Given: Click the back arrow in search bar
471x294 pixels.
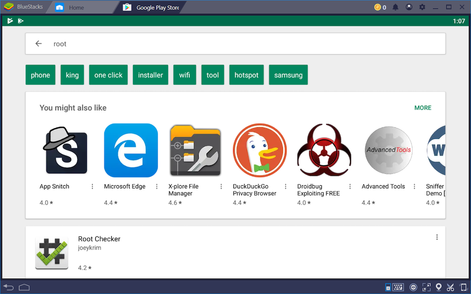Looking at the screenshot, I should tap(38, 44).
